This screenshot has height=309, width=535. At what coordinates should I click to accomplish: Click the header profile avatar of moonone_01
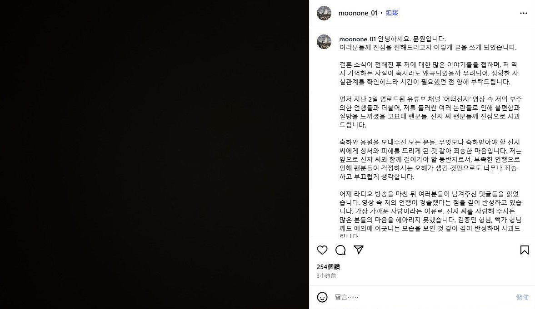click(x=324, y=13)
